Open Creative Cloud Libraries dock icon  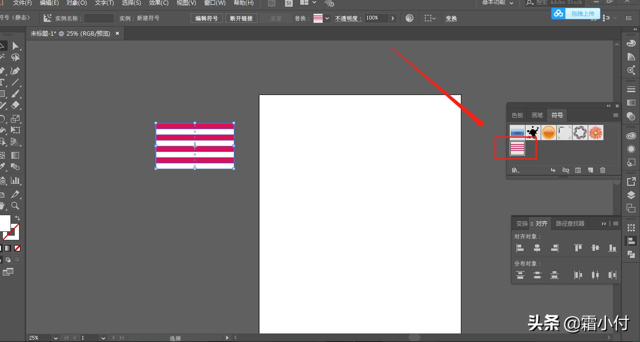click(x=631, y=136)
